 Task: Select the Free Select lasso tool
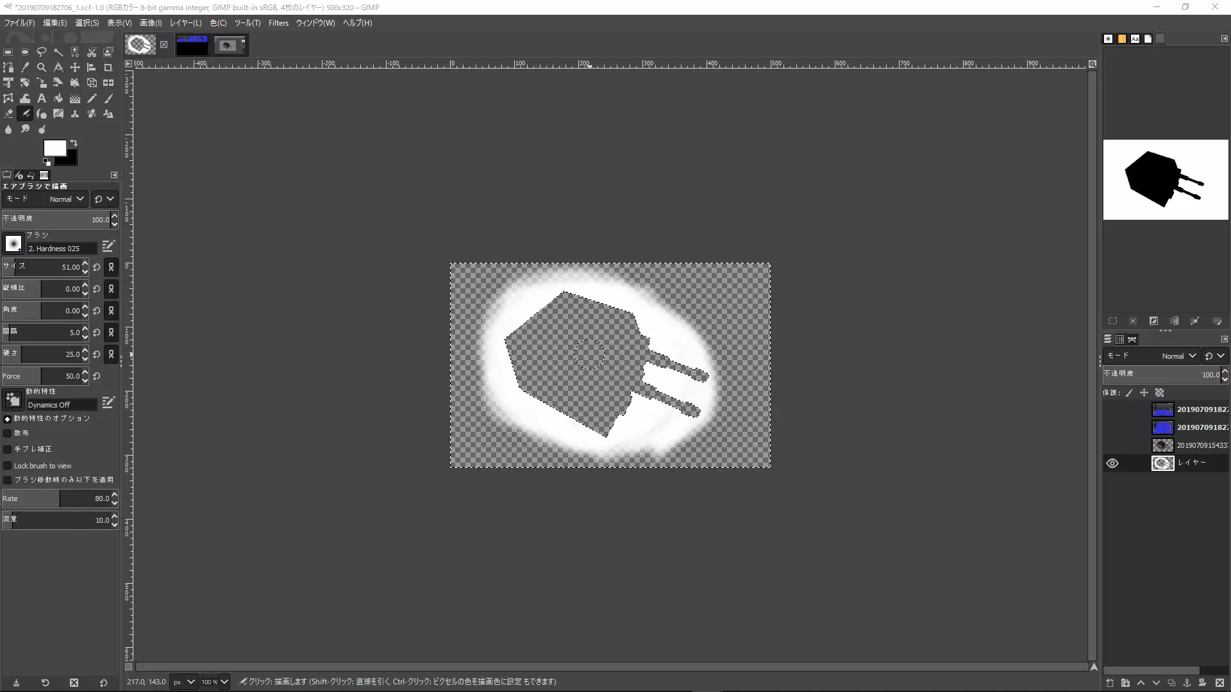(42, 52)
